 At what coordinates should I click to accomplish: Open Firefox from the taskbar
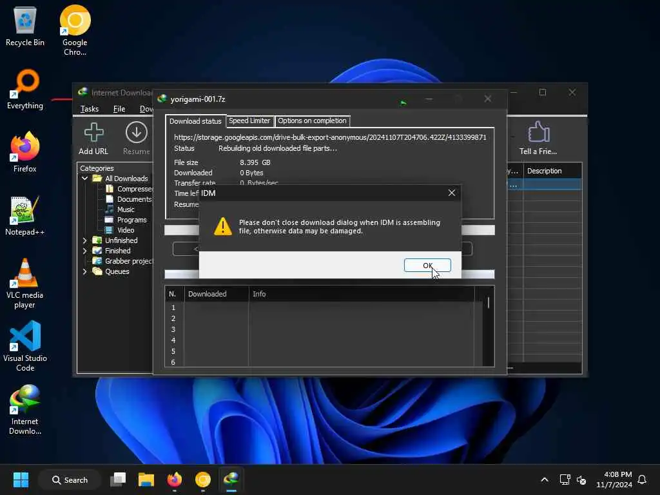click(174, 480)
